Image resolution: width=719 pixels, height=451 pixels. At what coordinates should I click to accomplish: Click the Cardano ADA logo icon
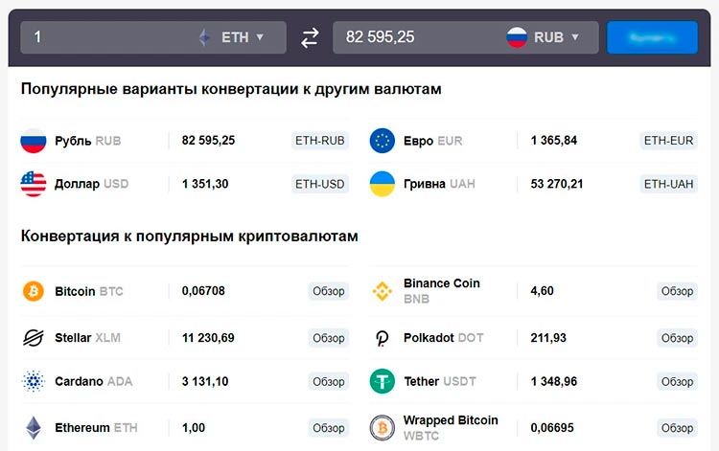34,381
